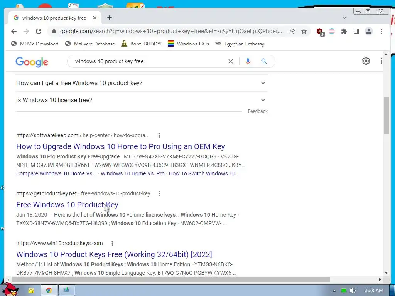Click the horizontal scrollbar thumb
Screen dimensions: 395x296
(171, 280)
